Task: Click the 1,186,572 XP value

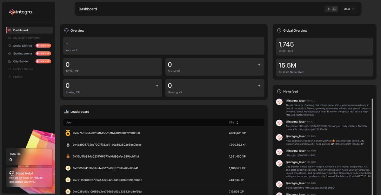Action: (237, 168)
